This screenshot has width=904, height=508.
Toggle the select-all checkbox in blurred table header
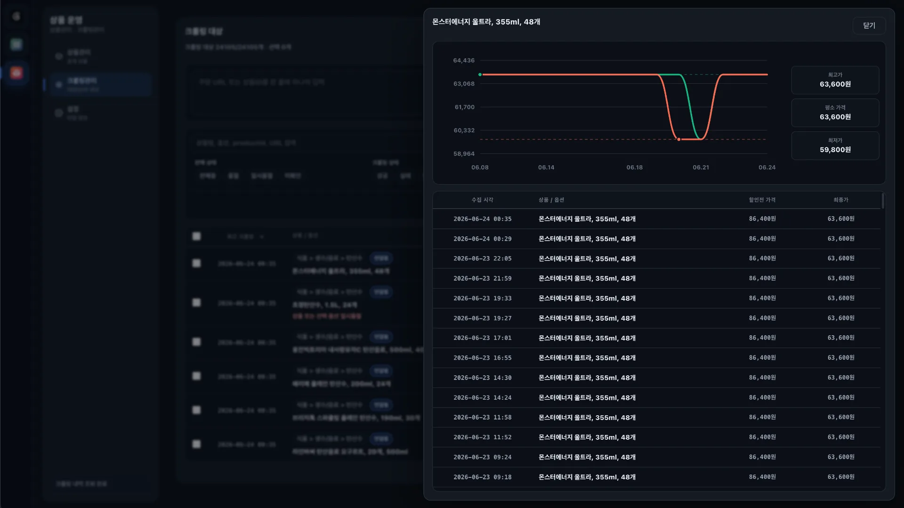[x=196, y=236]
